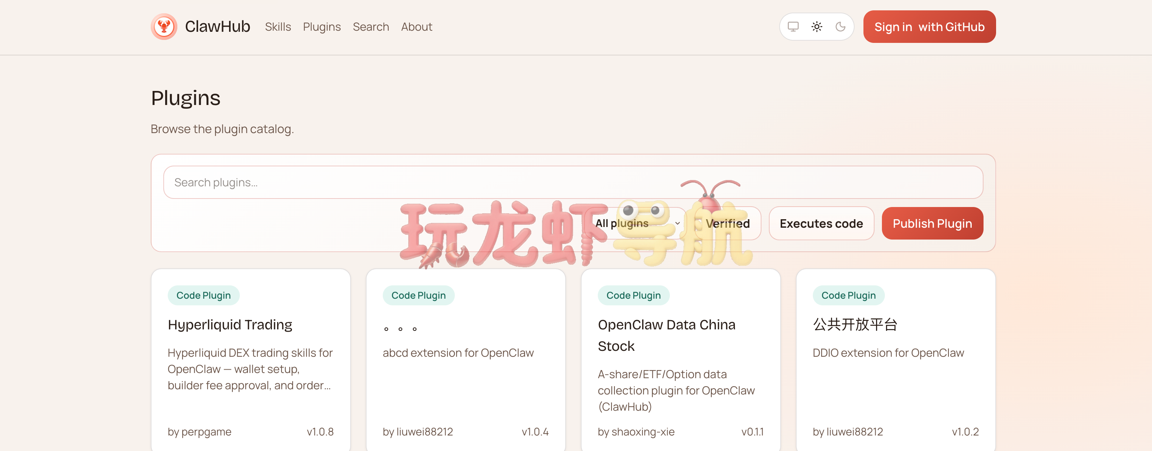Toggle the Verified filter
The image size is (1152, 451).
[x=727, y=223]
